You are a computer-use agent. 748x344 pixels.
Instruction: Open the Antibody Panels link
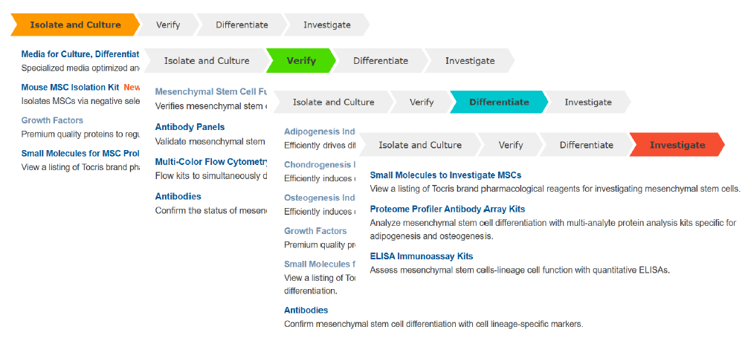(190, 127)
